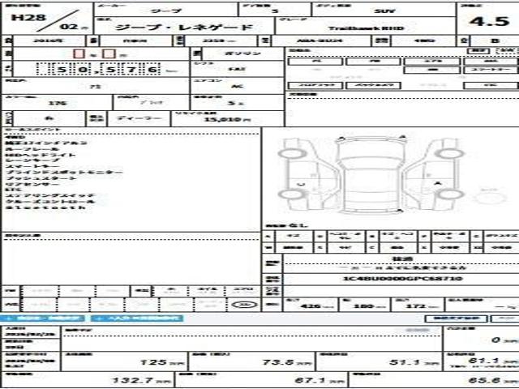
Task: Click the vehicle damage diagram
Action: pyautogui.click(x=370, y=175)
